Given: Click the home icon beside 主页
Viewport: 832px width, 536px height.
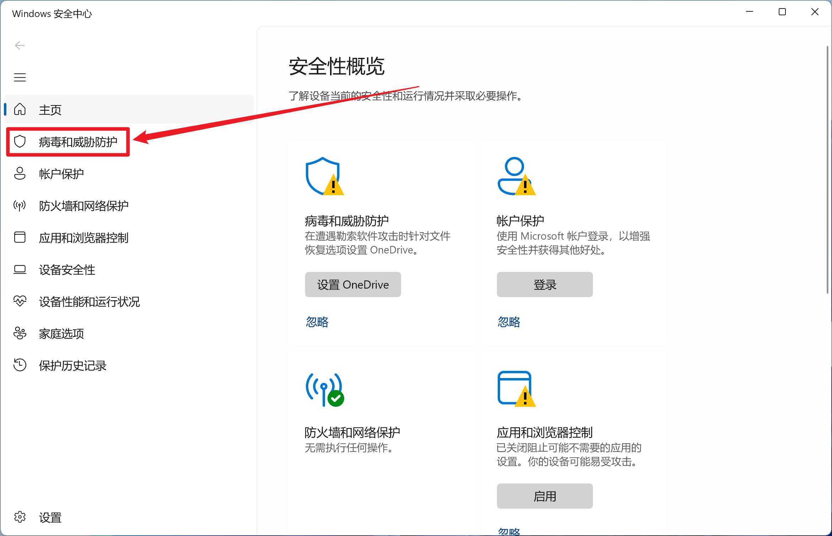Looking at the screenshot, I should 20,109.
